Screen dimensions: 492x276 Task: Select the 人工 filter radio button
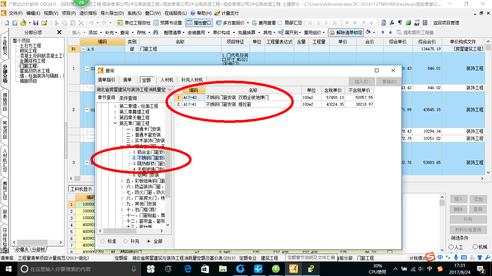point(451,247)
